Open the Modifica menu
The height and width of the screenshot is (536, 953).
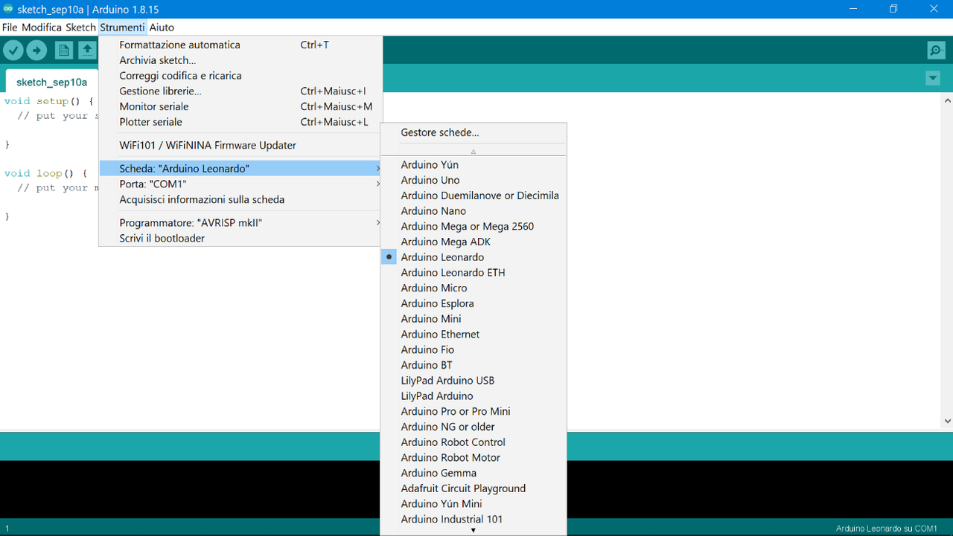click(42, 28)
